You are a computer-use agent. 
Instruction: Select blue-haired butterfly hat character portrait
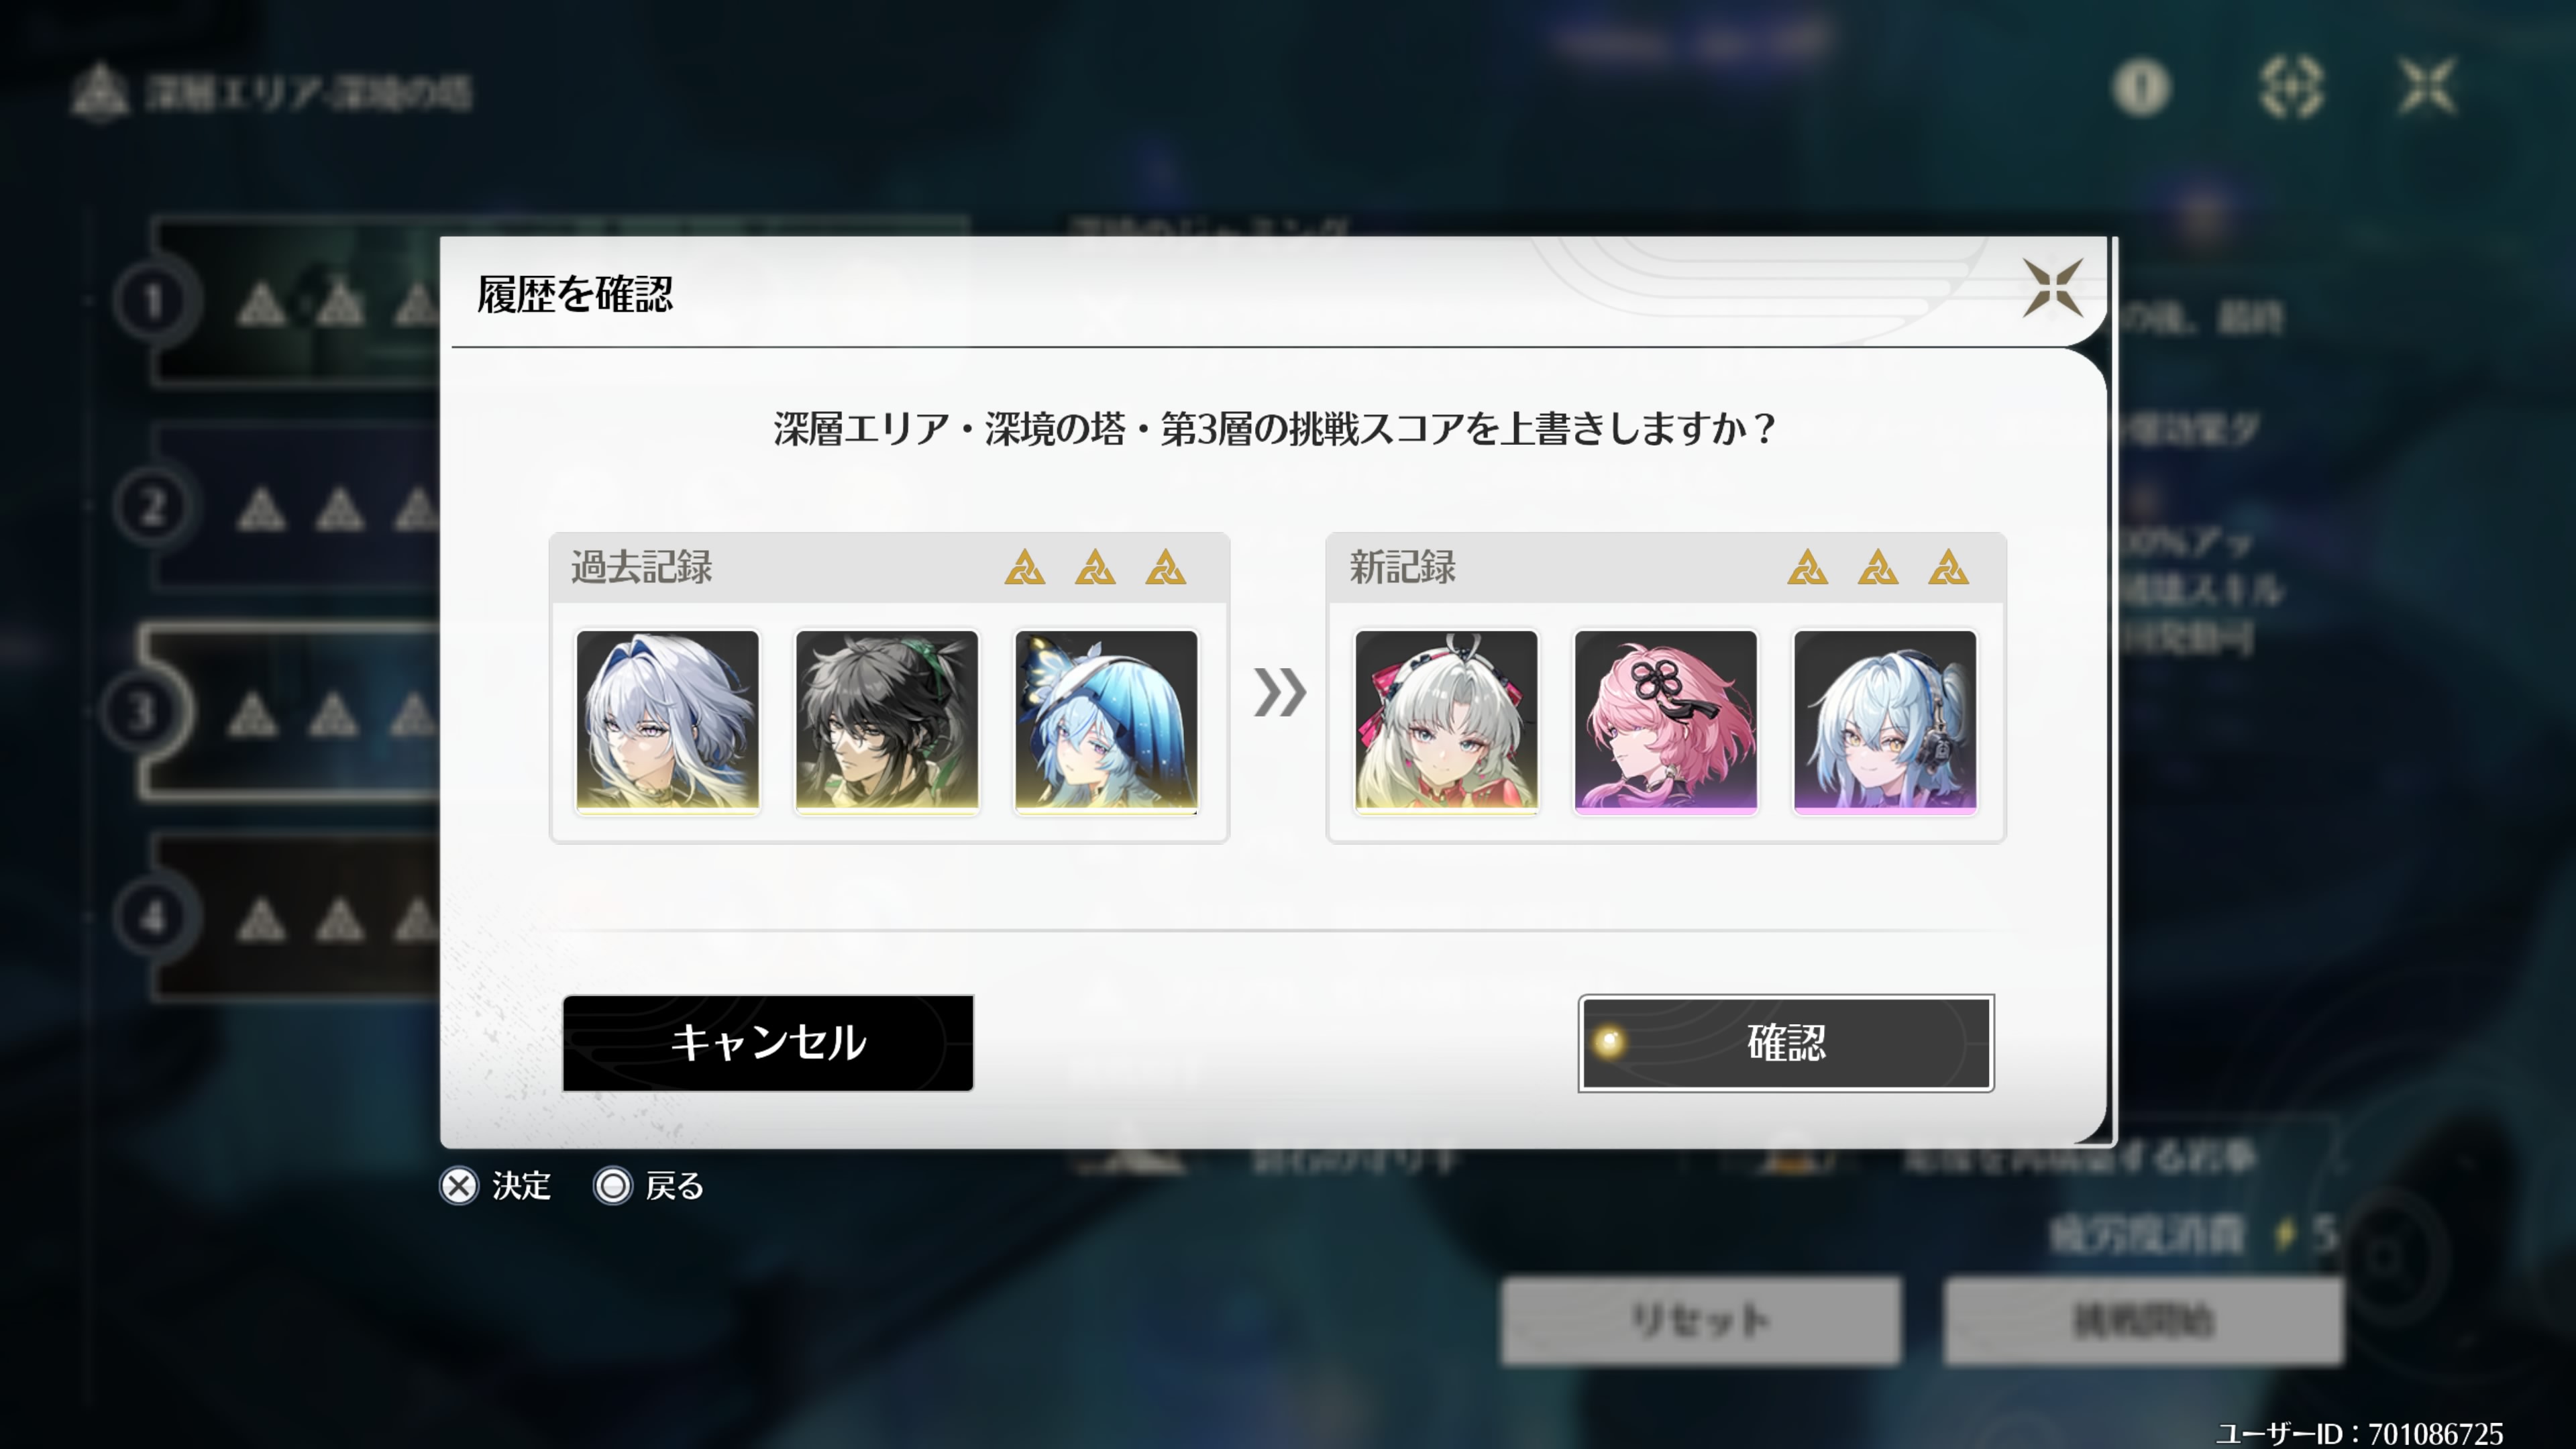(x=1106, y=721)
